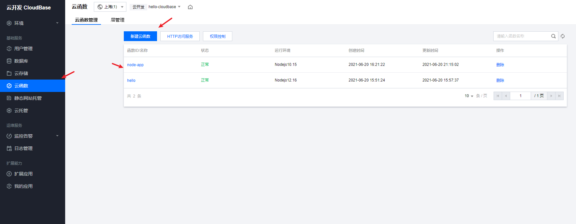The height and width of the screenshot is (224, 576).
Task: Open the hello-cloudbase environment dropdown
Action: 164,7
